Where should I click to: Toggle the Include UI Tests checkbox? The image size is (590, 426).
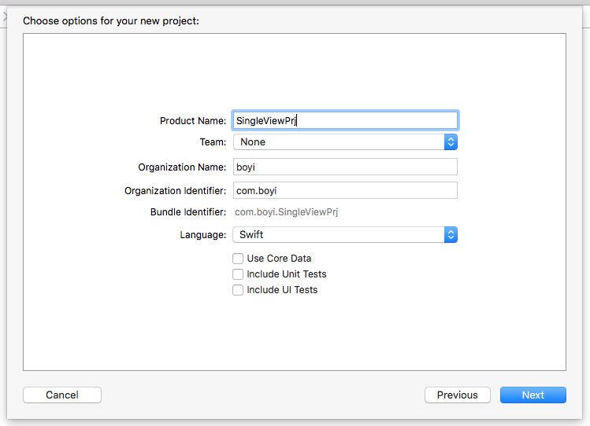(x=238, y=290)
